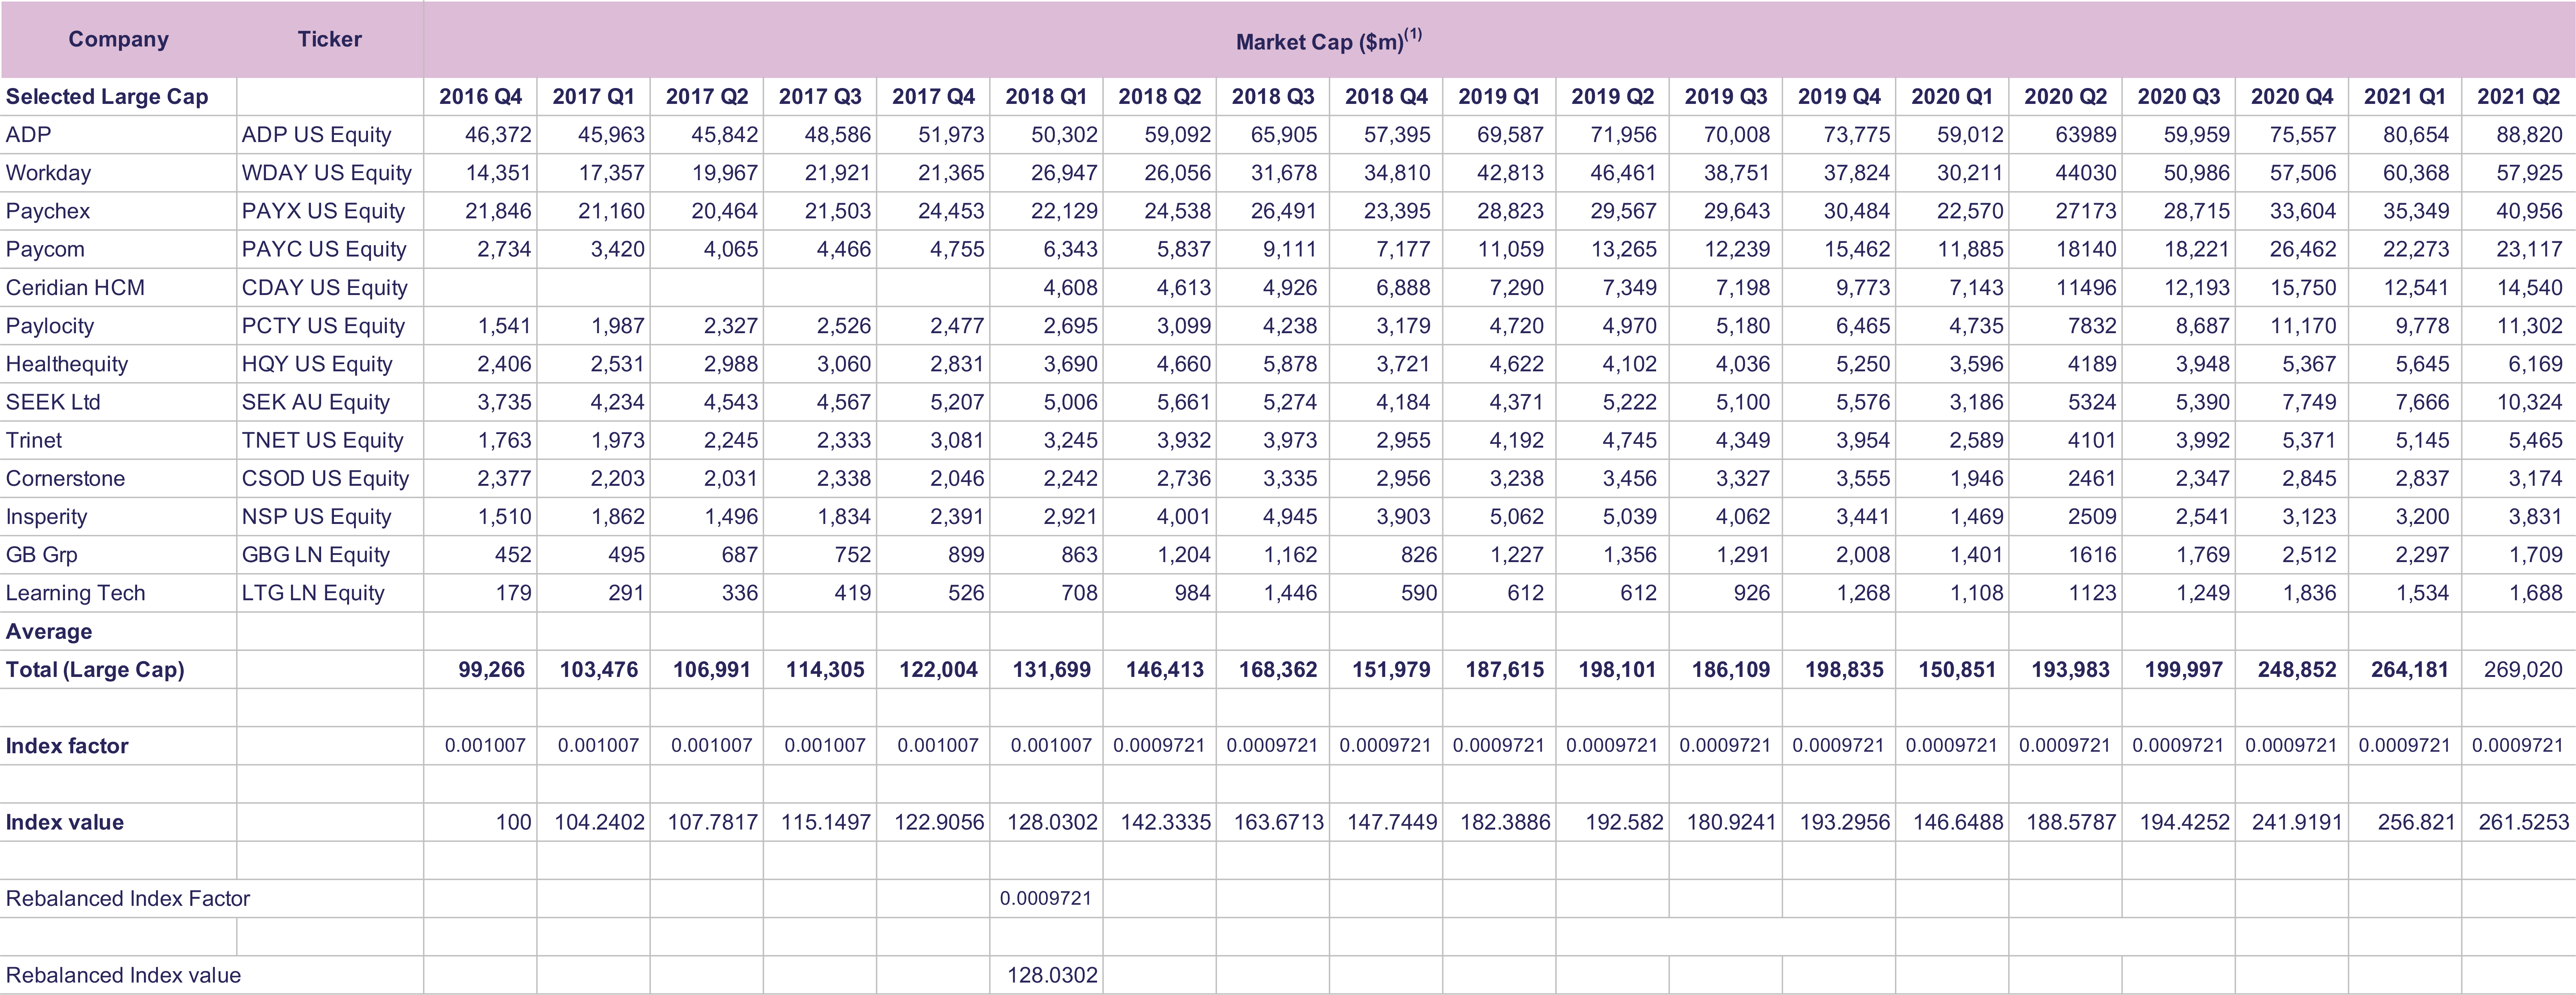Select the 'Rebalanced Index value' label
This screenshot has width=2576, height=995.
123,975
